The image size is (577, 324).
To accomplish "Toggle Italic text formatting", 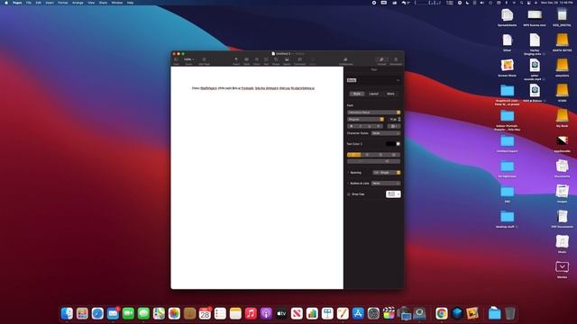I will [x=361, y=126].
